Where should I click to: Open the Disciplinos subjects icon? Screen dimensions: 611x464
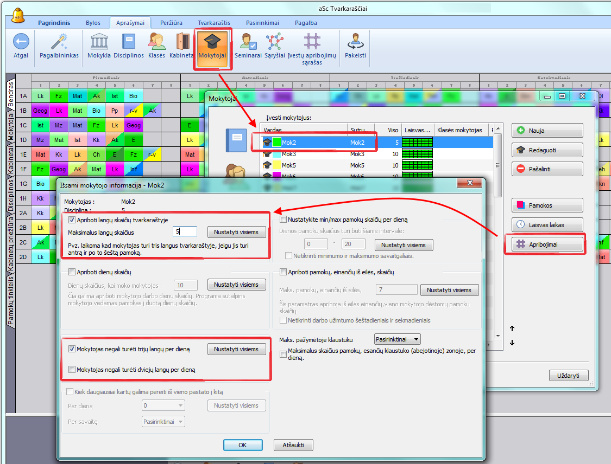129,42
